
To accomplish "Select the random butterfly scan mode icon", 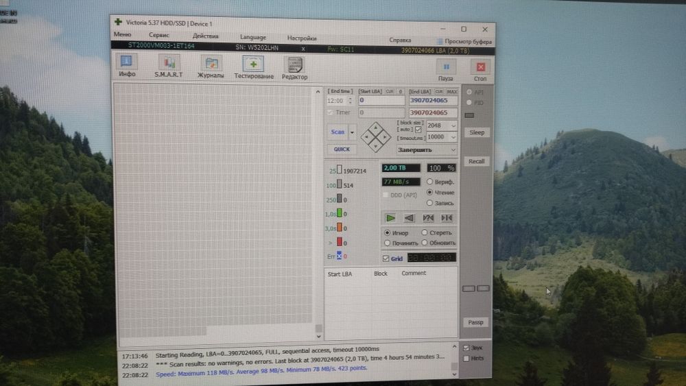I will [x=428, y=218].
